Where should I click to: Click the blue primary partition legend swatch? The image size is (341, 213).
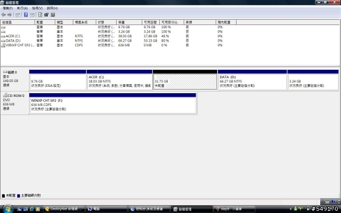[x=19, y=196]
